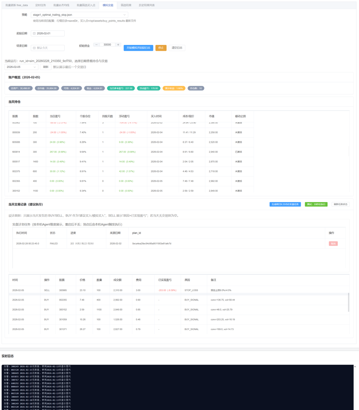
Task: Click the 已实现盈亏 column header in trades
Action: (165, 280)
